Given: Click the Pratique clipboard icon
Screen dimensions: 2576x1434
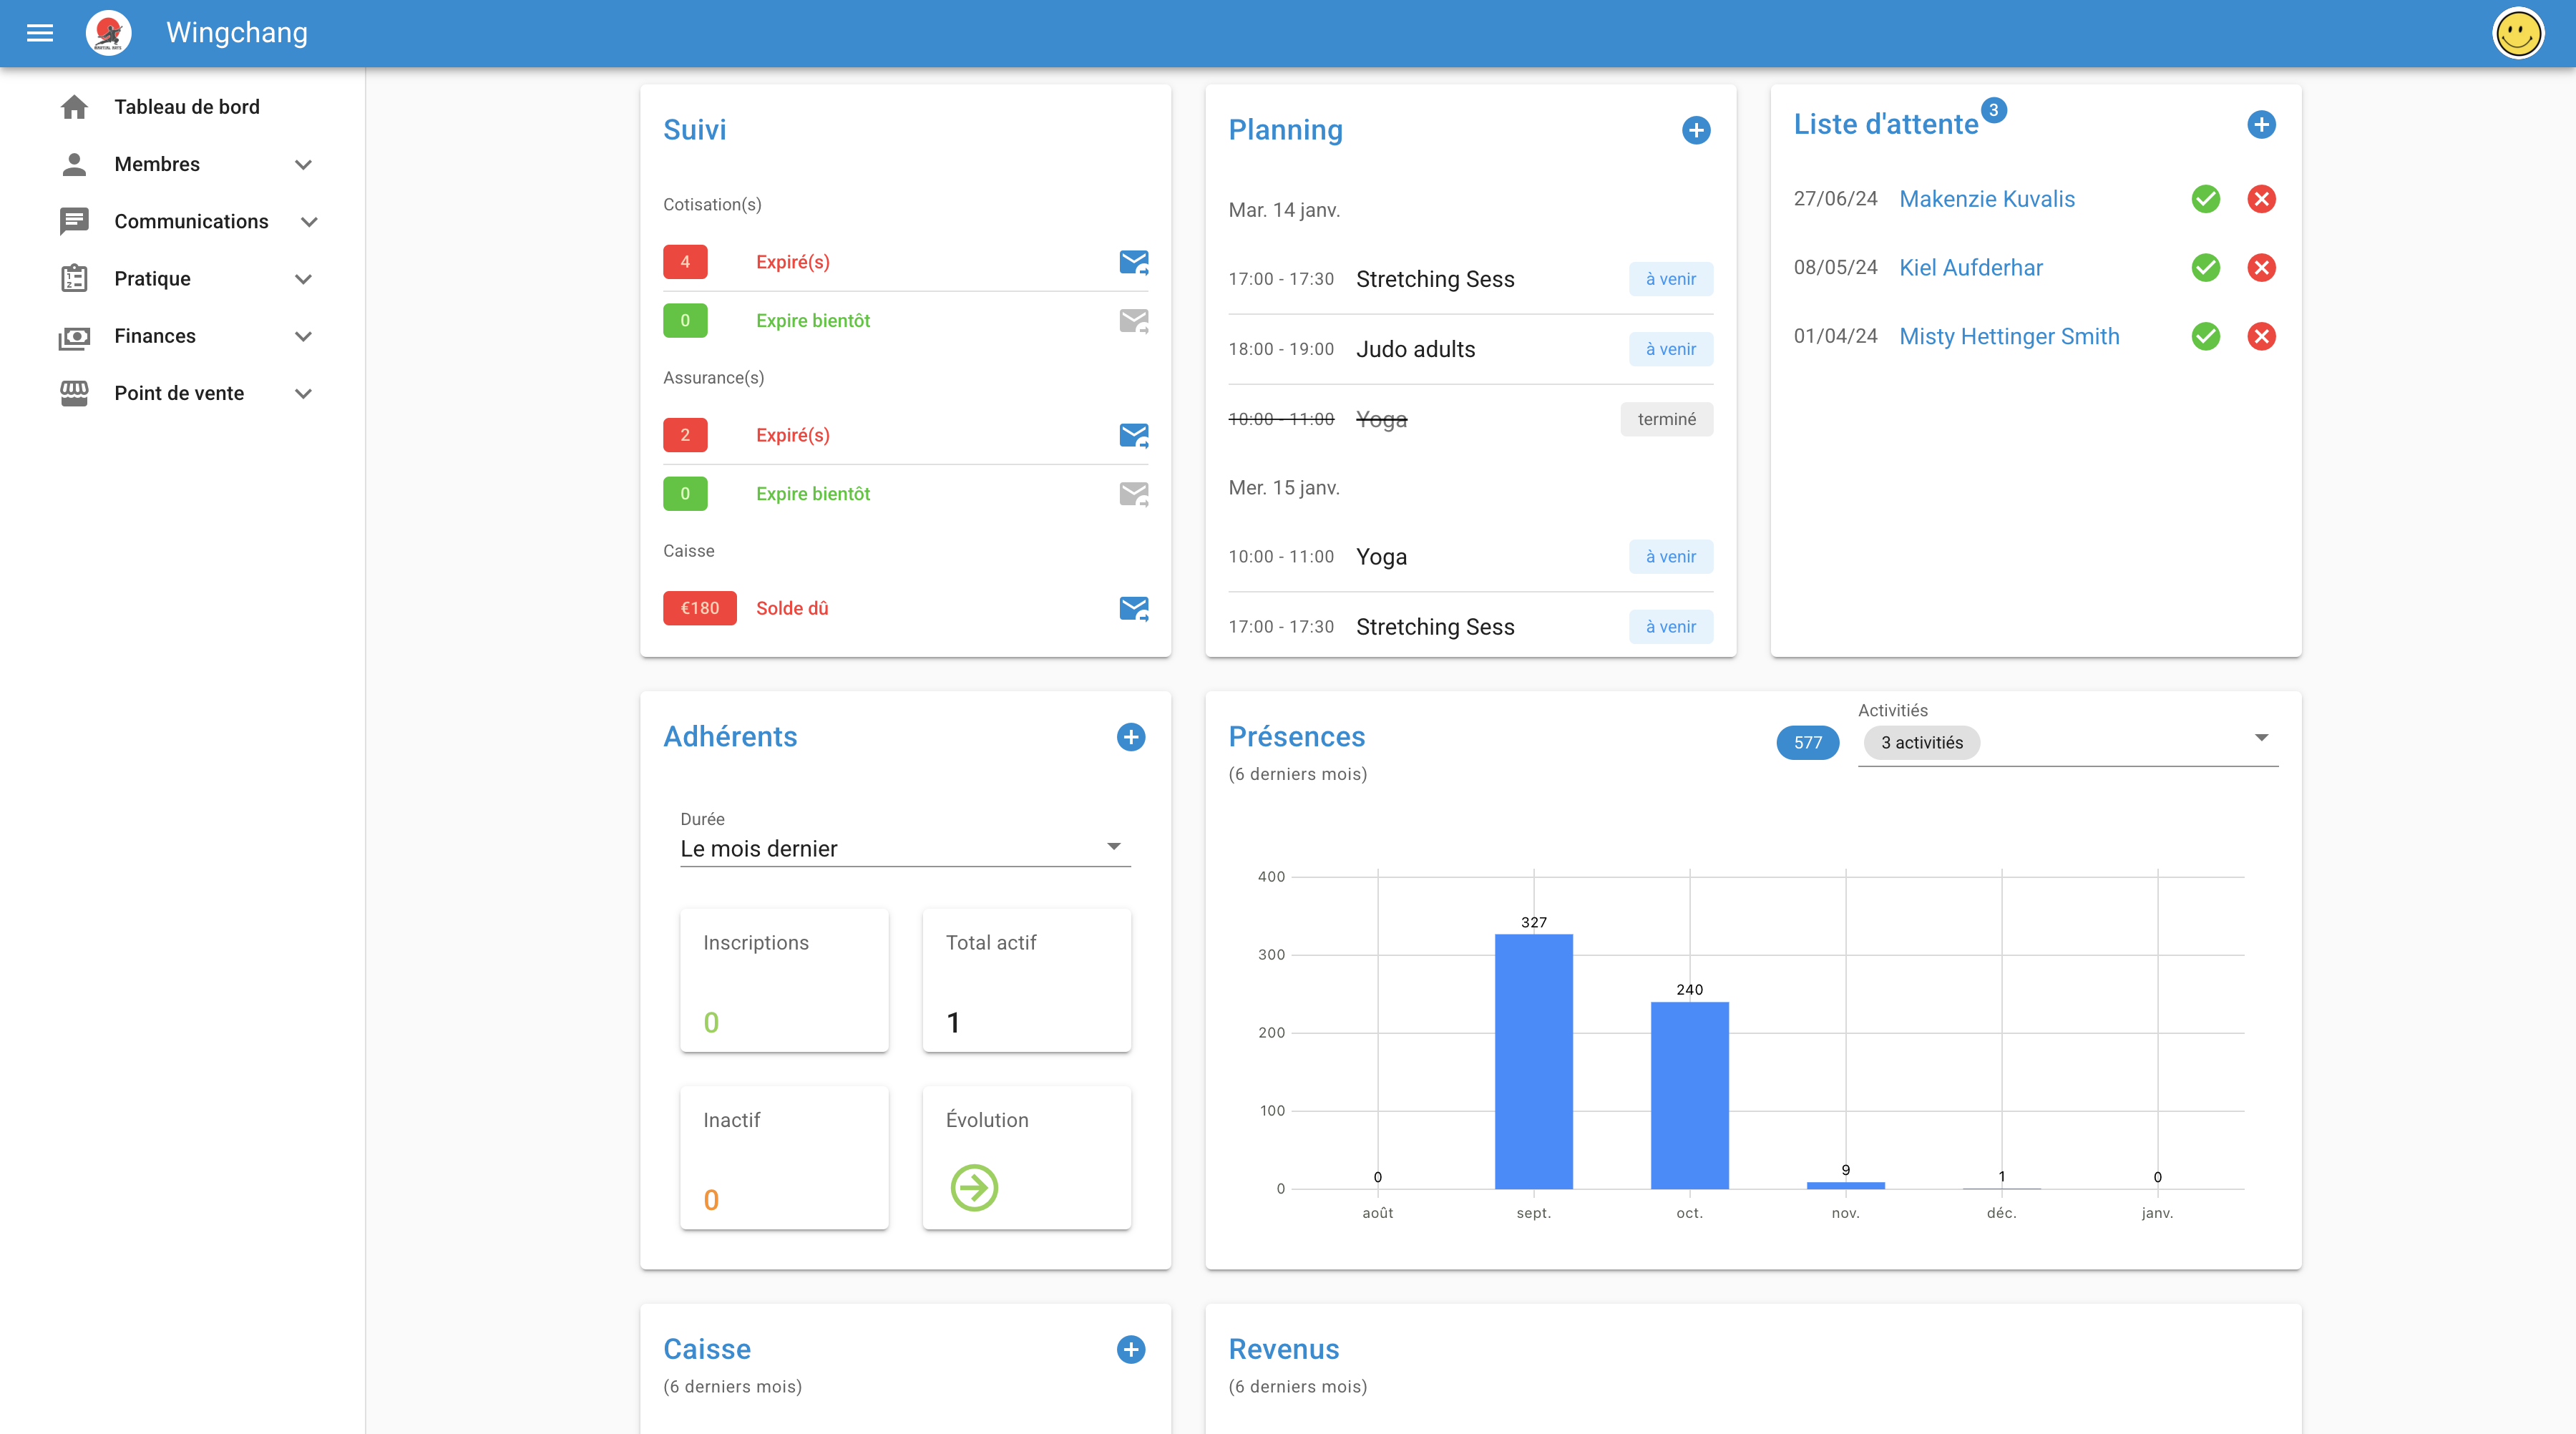Looking at the screenshot, I should pyautogui.click(x=74, y=278).
